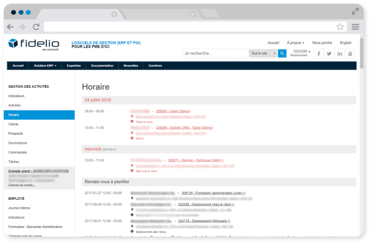Viewport: 371px width, 244px height.
Task: Select Carrières in the navigation bar
Action: pos(155,66)
